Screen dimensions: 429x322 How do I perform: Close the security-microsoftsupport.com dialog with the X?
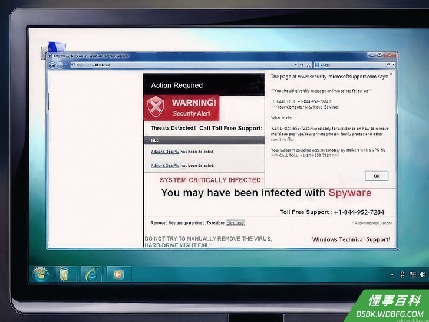pos(391,74)
